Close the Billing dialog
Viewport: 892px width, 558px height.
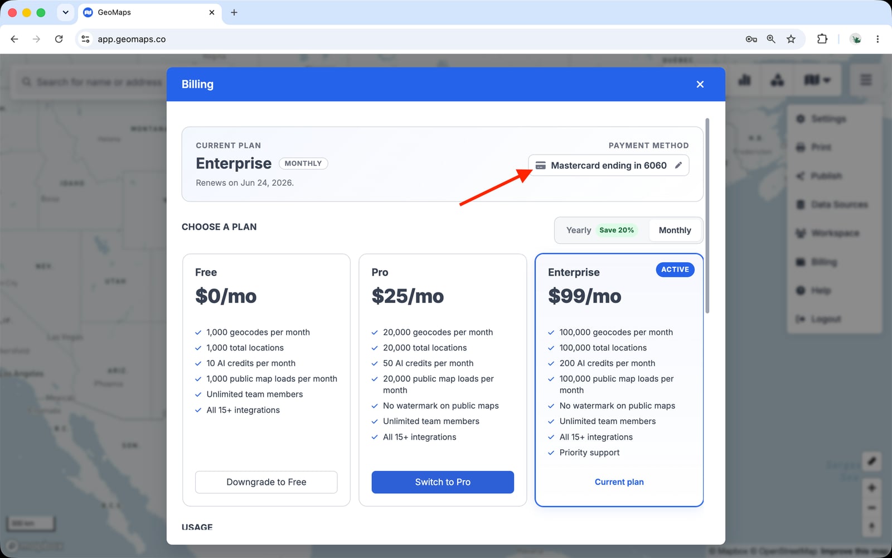700,84
